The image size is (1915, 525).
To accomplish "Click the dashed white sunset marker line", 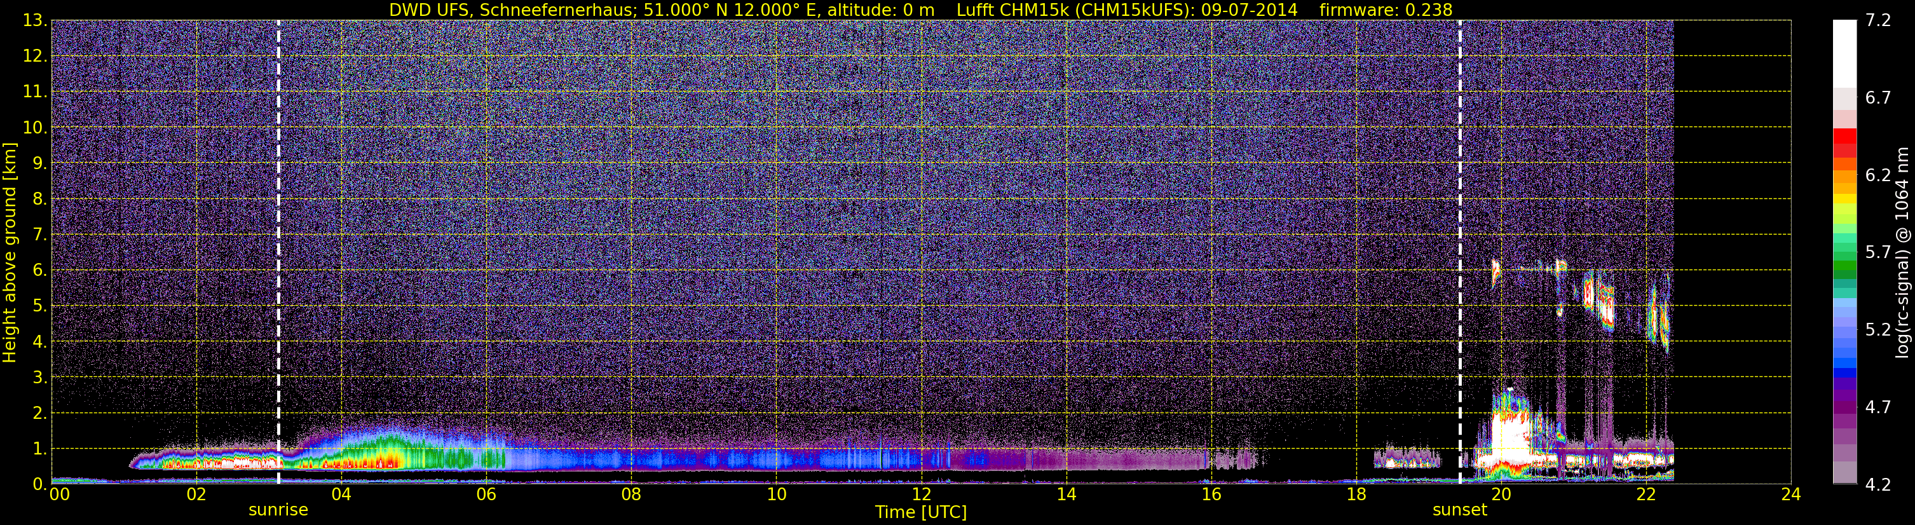I will point(1460,251).
